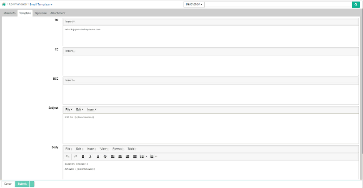Click the Submit button
Screen dimensions: 363x188
tap(22, 184)
